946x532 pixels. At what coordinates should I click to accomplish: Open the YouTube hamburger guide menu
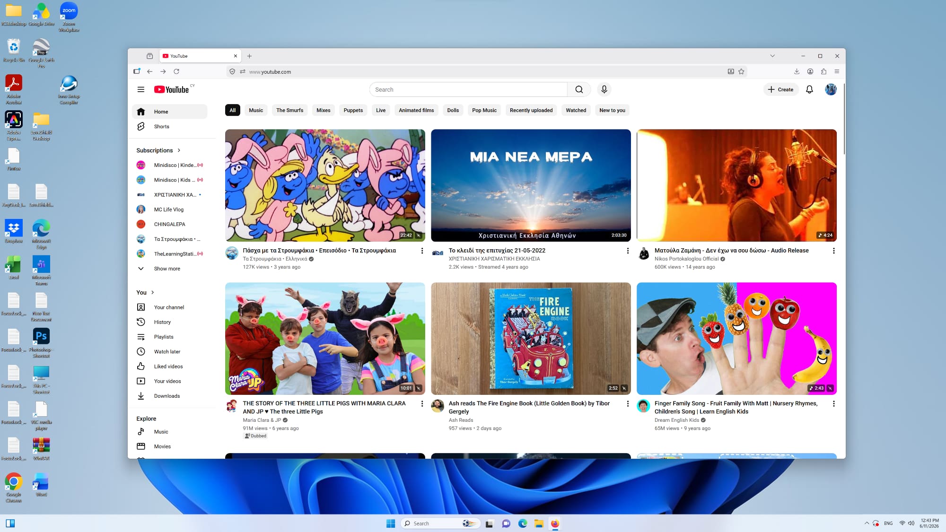(140, 89)
